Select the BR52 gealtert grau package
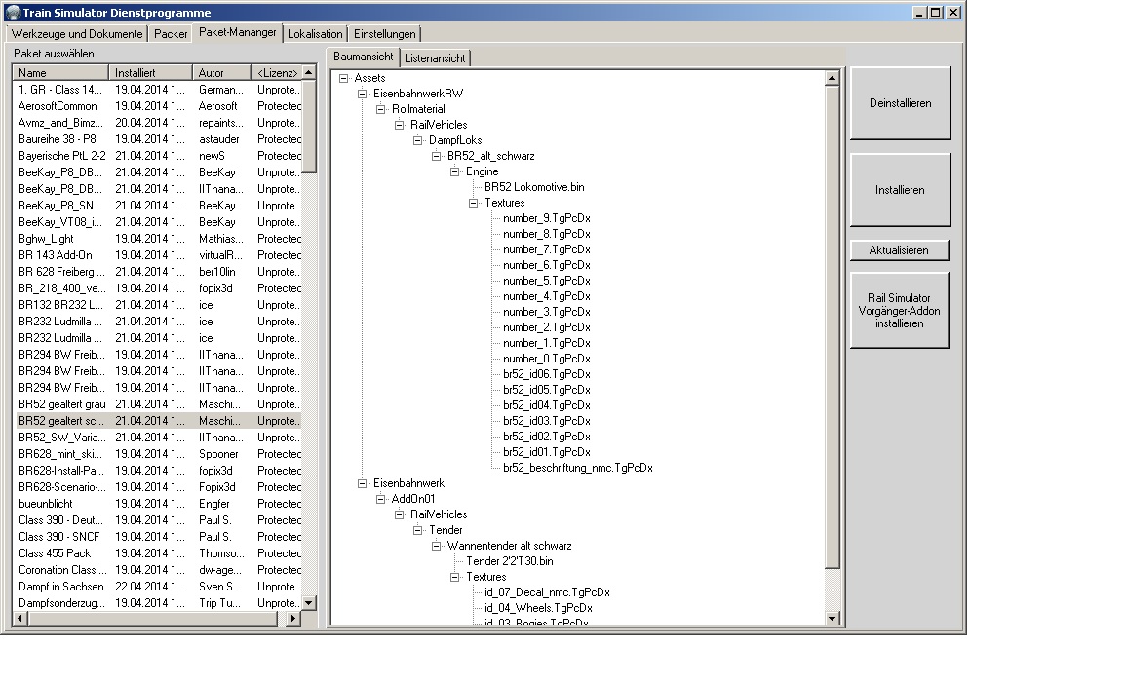The image size is (1124, 685). point(159,404)
